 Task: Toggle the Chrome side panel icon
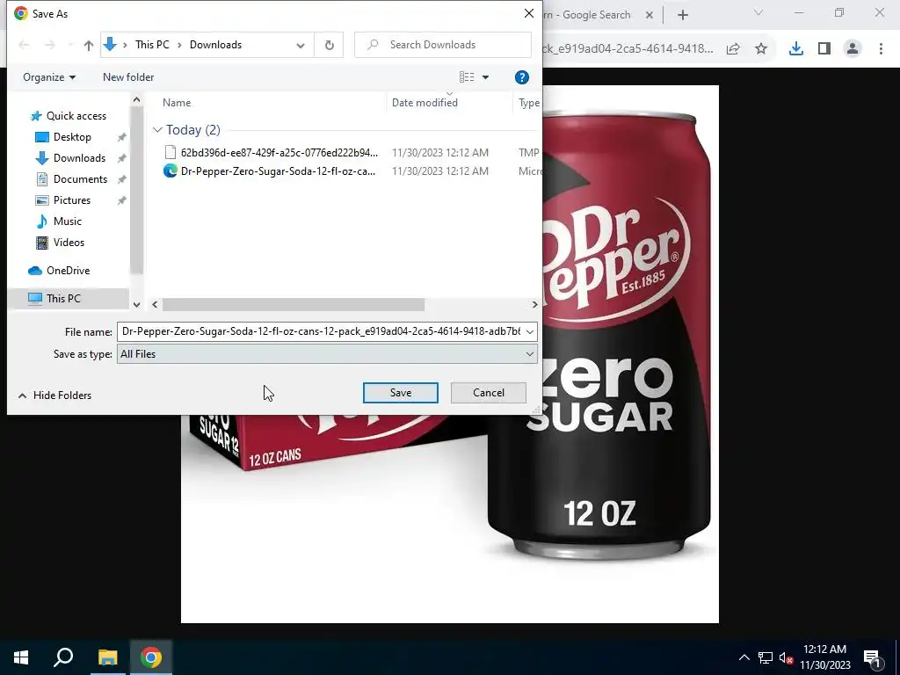(x=824, y=49)
